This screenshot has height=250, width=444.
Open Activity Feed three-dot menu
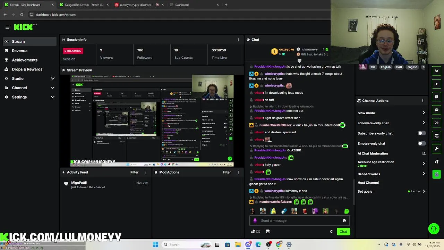[146, 172]
